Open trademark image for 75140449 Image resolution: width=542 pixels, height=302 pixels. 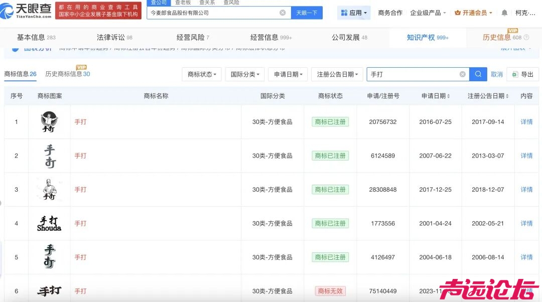49,291
